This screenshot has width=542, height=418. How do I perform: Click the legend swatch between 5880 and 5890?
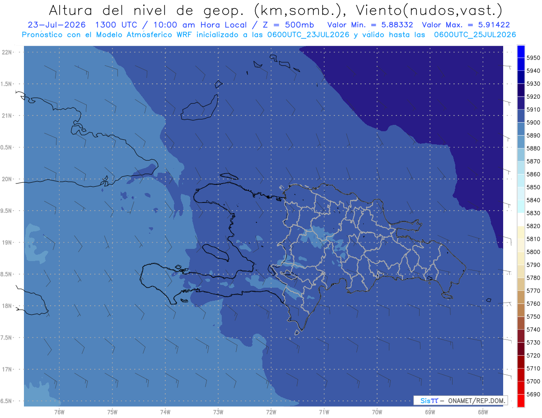tap(521, 142)
